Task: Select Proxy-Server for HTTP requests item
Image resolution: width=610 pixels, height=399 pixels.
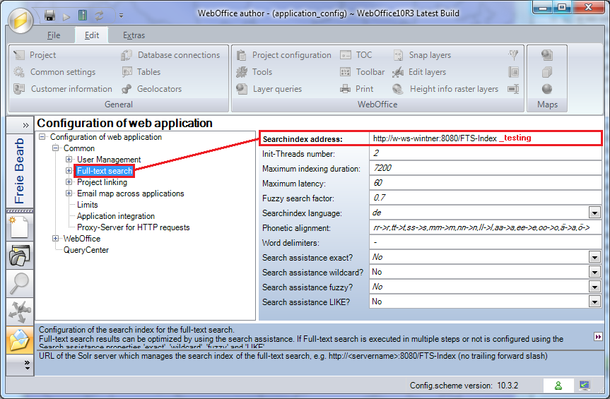Action: point(133,227)
